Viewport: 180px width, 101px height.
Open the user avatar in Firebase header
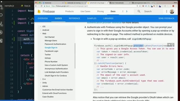coord(172,11)
